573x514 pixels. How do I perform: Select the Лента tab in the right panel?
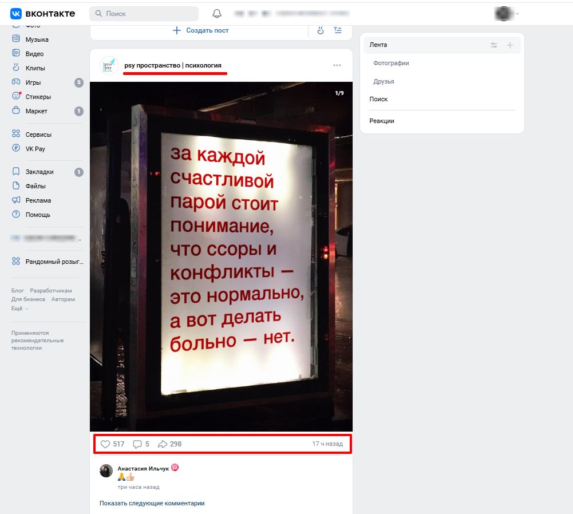442,45
